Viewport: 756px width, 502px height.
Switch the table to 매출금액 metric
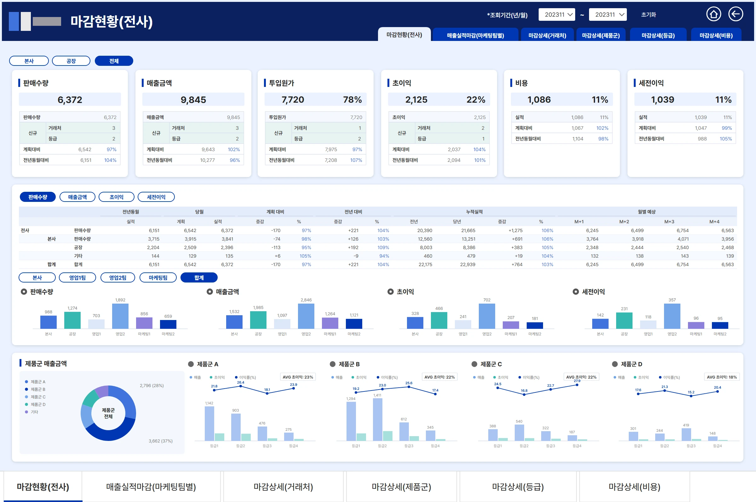(77, 197)
